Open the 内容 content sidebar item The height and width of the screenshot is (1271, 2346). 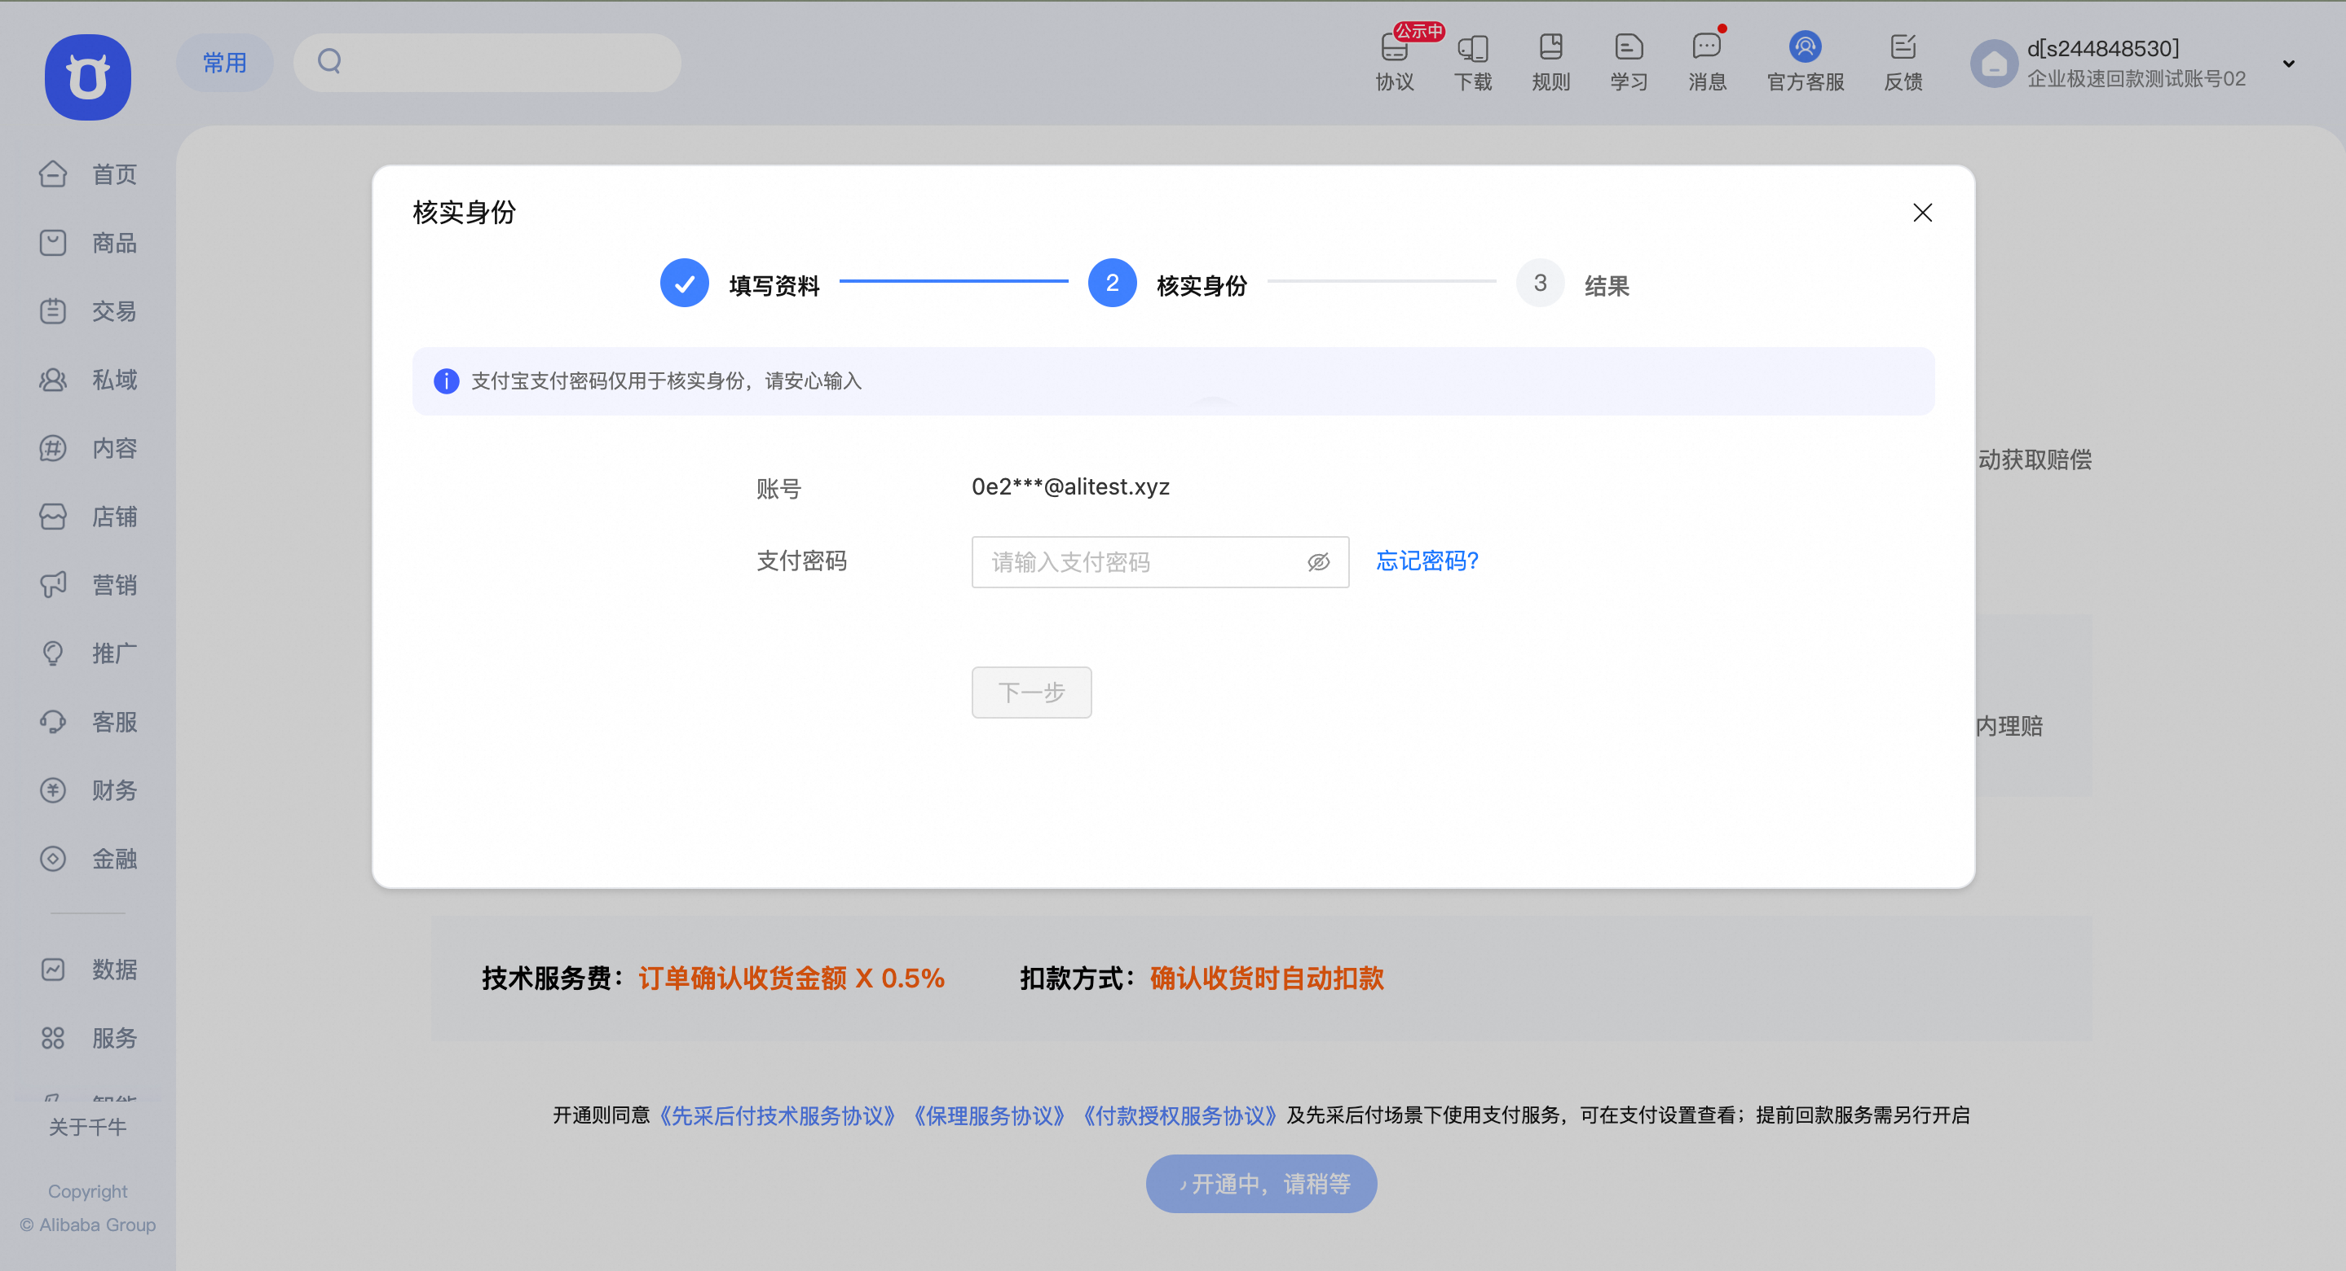click(x=88, y=448)
